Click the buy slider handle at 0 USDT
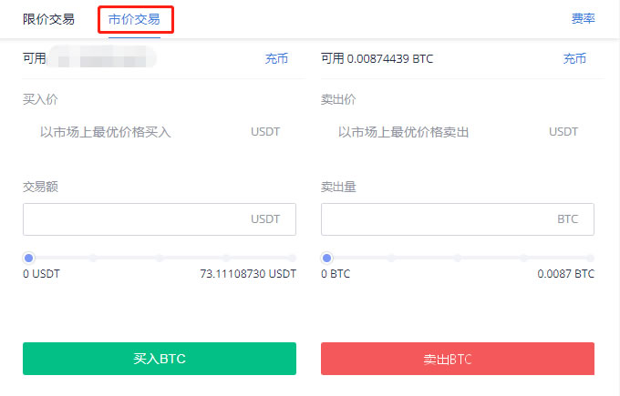The width and height of the screenshot is (620, 396). coord(28,258)
